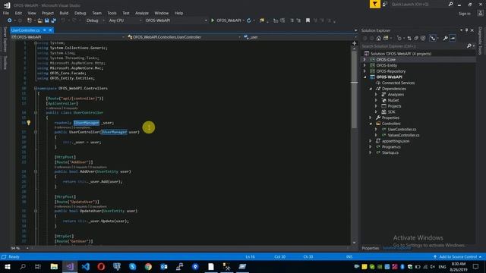The image size is (486, 273).
Task: Expand the NuGet dependencies node
Action: pyautogui.click(x=376, y=100)
